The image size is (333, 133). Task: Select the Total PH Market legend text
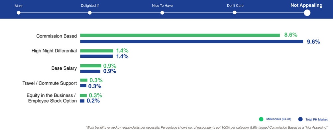(316, 119)
